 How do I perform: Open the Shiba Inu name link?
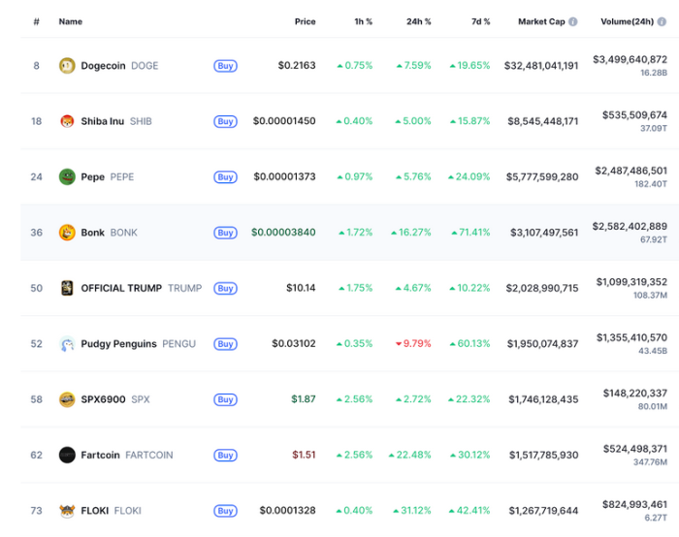pos(102,121)
